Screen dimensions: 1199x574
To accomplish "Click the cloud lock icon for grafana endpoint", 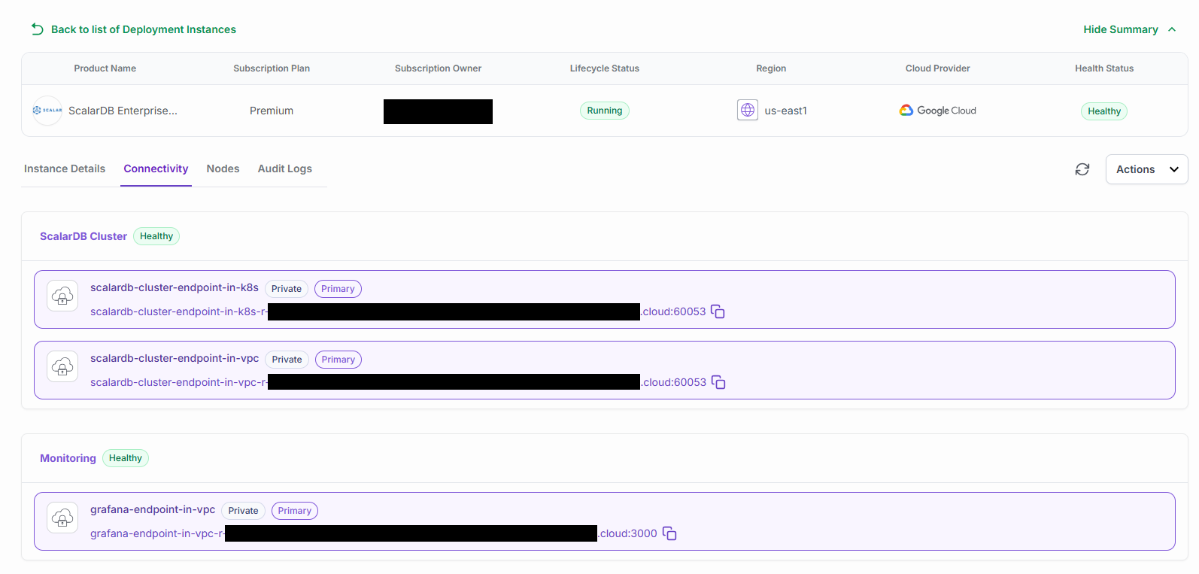I will pyautogui.click(x=62, y=518).
